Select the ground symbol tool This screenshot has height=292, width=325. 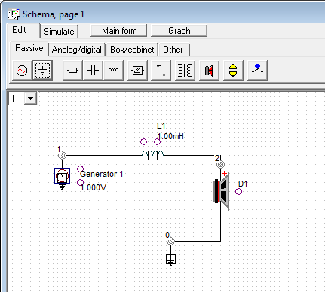pos(42,70)
